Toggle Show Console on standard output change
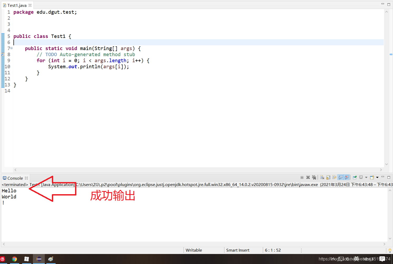The height and width of the screenshot is (264, 393). (x=341, y=178)
